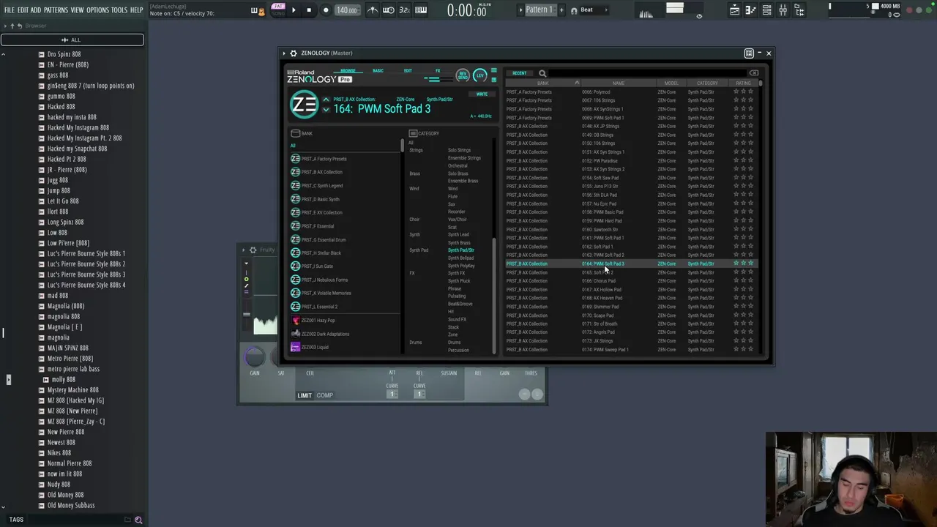
Task: Adjust the GAIN knob in the Fruity Limiter window
Action: (254, 356)
